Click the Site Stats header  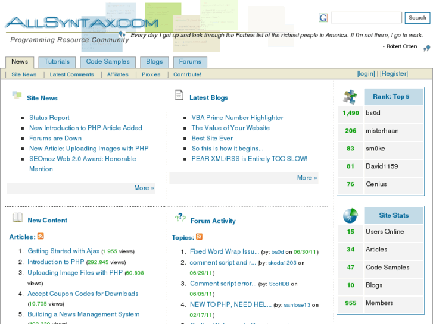[x=394, y=215]
